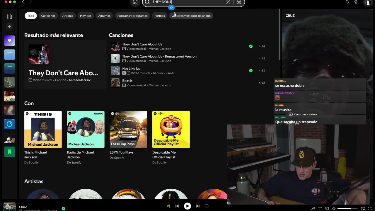Select the Canciones filter chip
This screenshot has width=375, height=211.
48,16
